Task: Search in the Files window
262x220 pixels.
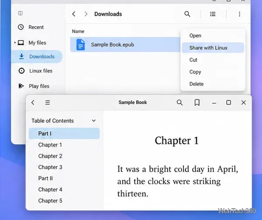Action: click(187, 14)
